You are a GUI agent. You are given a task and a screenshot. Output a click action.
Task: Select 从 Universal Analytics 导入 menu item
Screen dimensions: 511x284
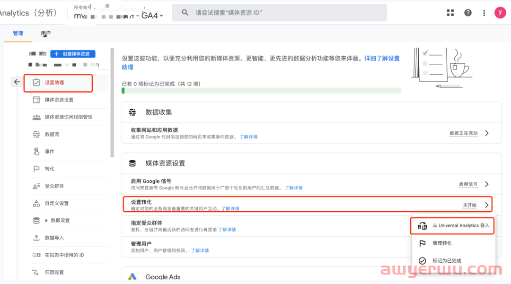click(x=453, y=226)
